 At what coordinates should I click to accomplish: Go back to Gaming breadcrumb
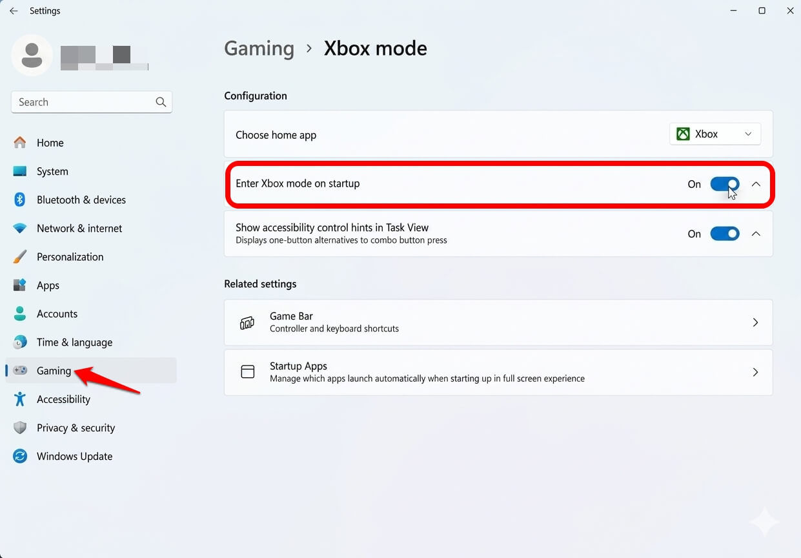click(259, 49)
